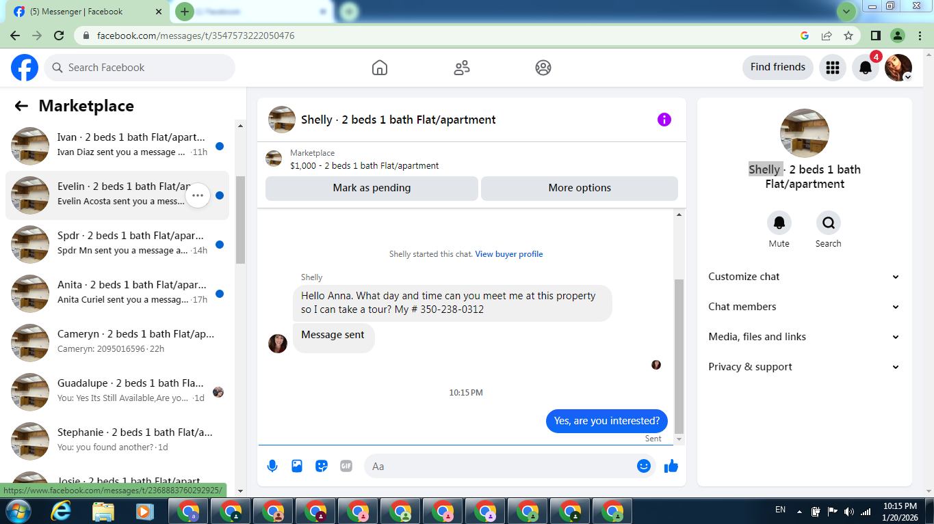The width and height of the screenshot is (934, 524).
Task: Click the chat messages scrollbar thumb
Action: 679,356
